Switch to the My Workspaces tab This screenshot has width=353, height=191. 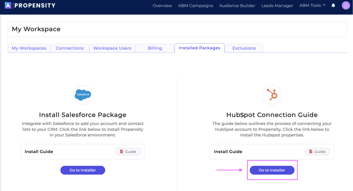click(x=29, y=48)
